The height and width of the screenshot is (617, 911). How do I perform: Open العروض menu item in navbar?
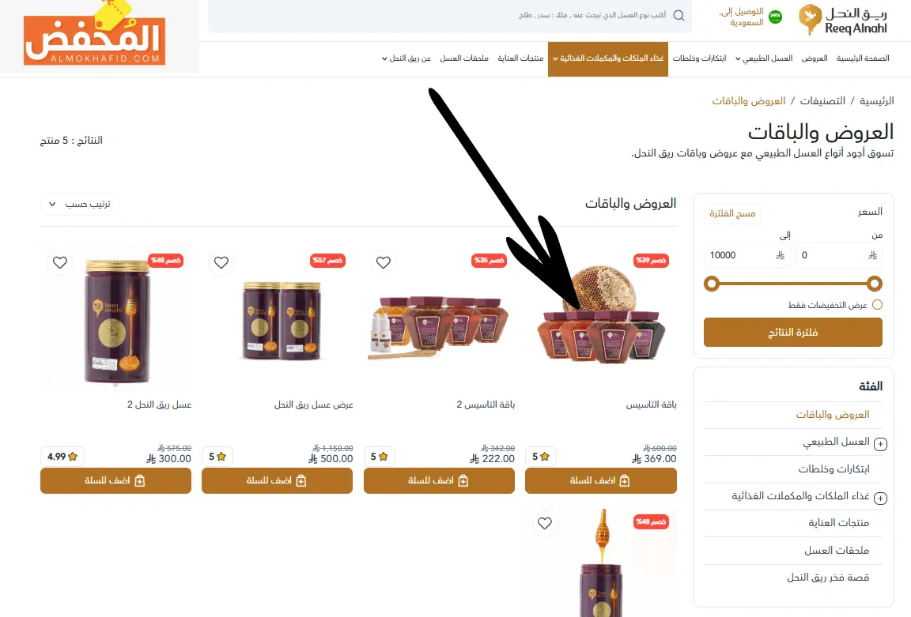point(814,58)
